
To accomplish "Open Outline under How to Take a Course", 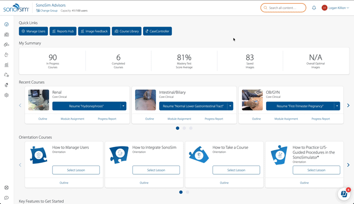I will [224, 183].
